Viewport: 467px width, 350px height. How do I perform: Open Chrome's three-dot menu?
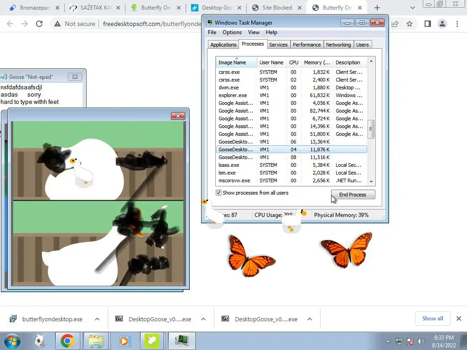point(457,24)
